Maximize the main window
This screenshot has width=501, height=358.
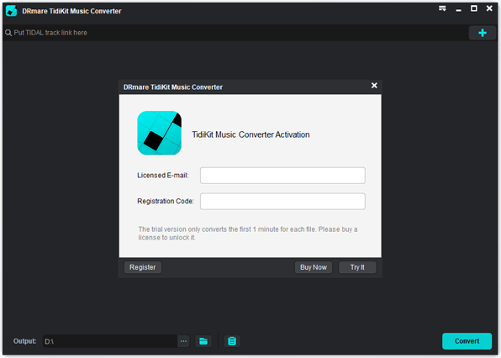(474, 8)
